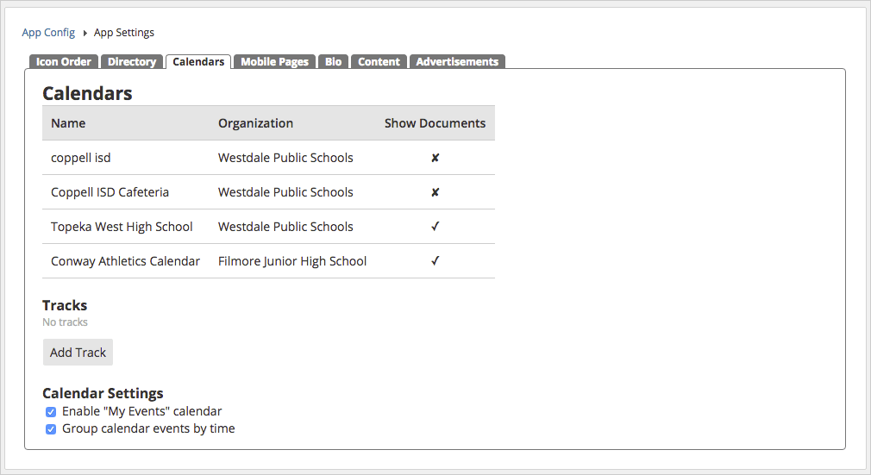This screenshot has width=871, height=475.
Task: Click Westdale Public Schools in Topeka West row
Action: pyautogui.click(x=285, y=227)
